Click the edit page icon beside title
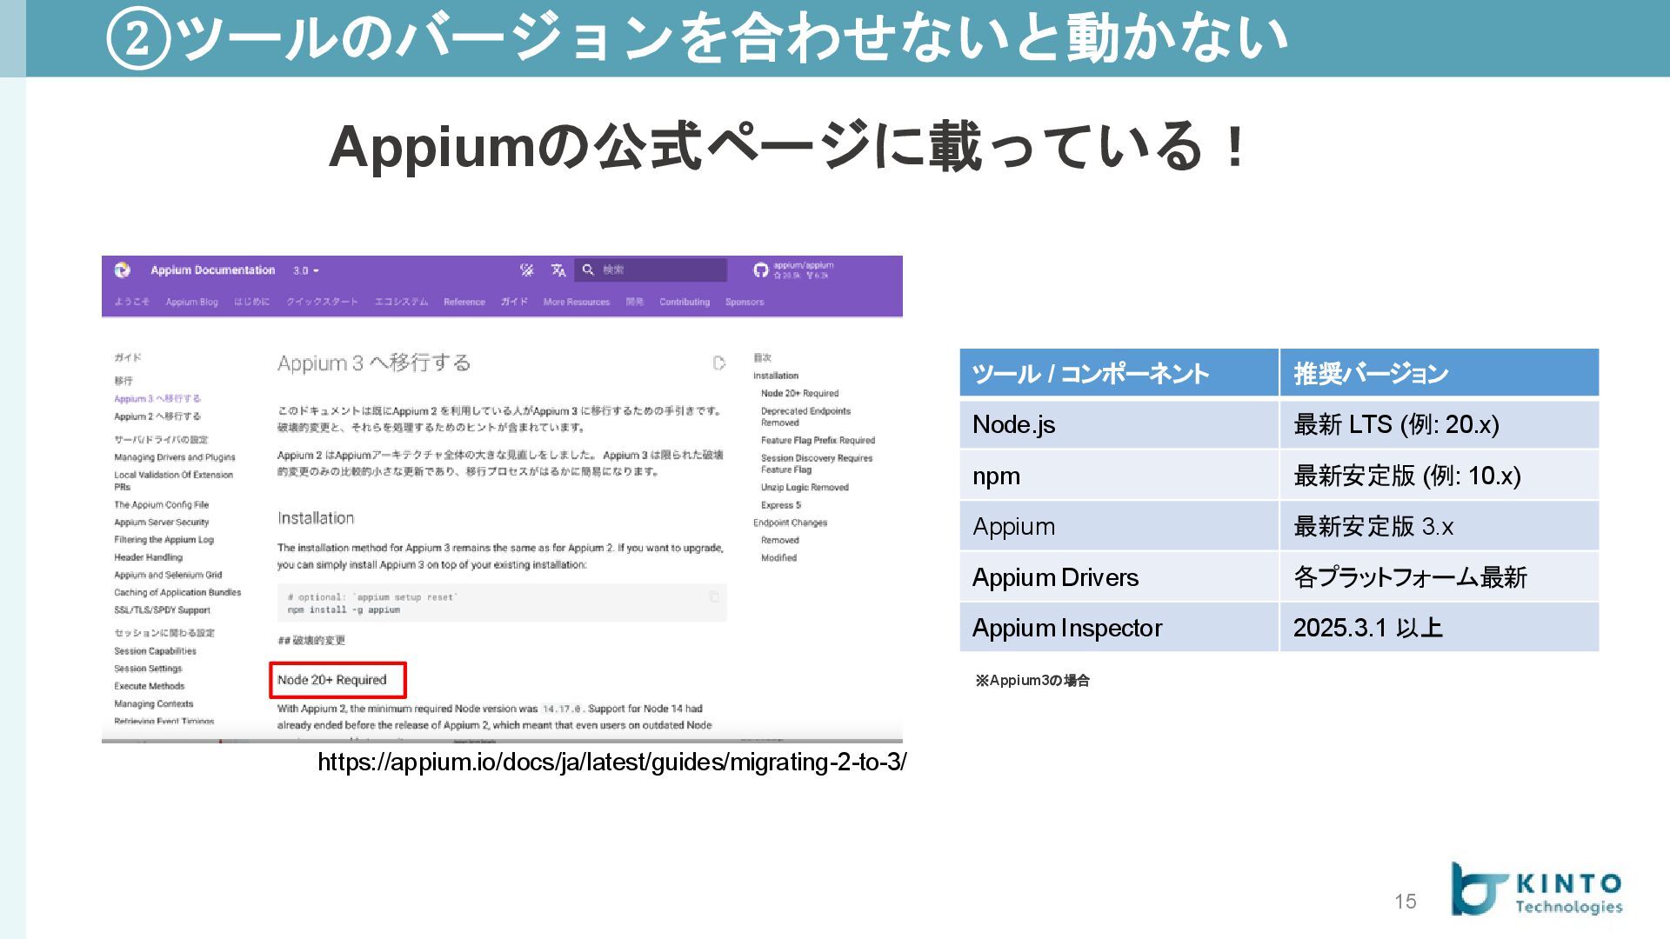1670x939 pixels. point(718,363)
